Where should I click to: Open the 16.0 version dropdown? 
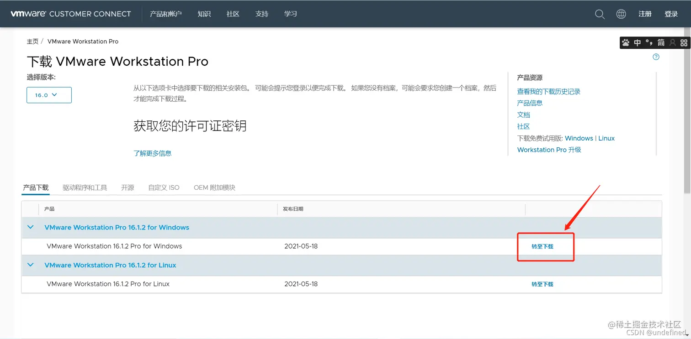[49, 95]
